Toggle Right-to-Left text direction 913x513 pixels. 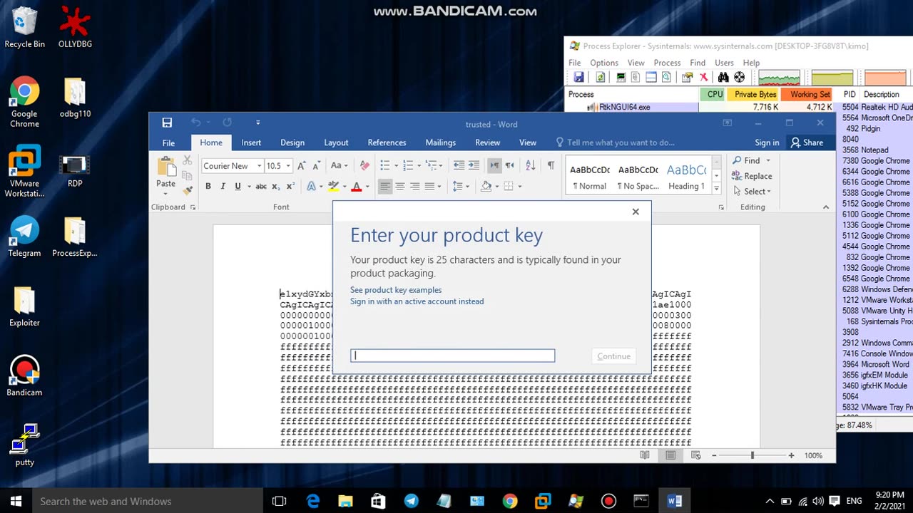509,165
